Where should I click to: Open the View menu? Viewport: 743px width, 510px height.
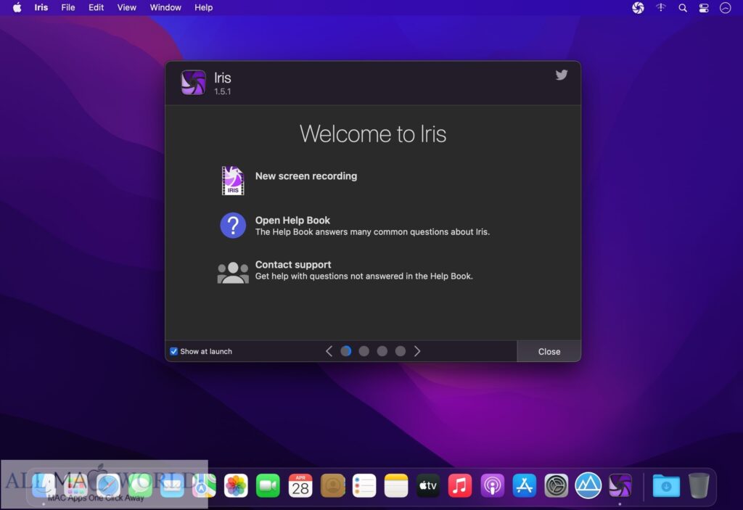tap(126, 7)
